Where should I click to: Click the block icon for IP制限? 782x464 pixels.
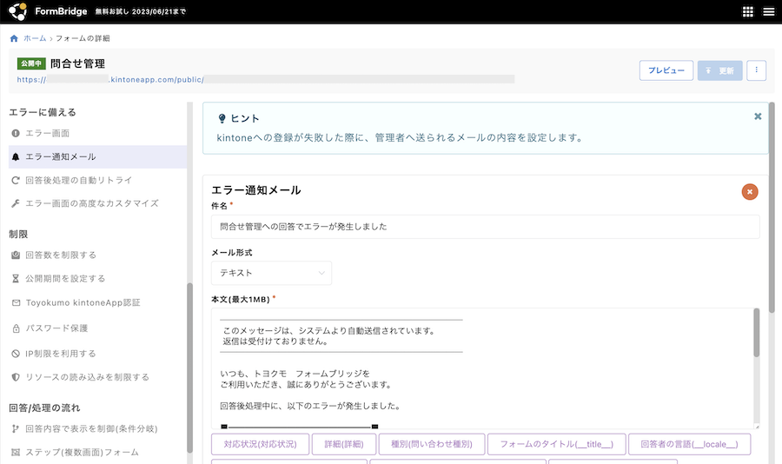click(16, 354)
